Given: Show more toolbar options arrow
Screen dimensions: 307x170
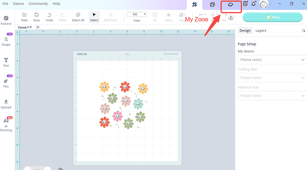Looking at the screenshot, I should [x=231, y=17].
